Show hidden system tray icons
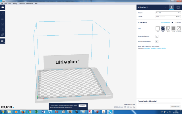This screenshot has height=114, width=182. tap(160, 112)
